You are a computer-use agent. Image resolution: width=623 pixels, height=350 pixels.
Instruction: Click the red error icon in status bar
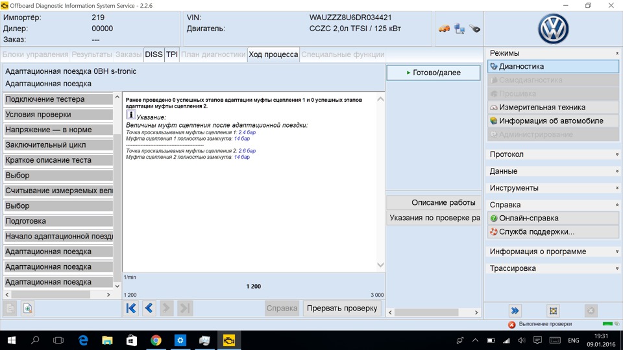tap(512, 325)
